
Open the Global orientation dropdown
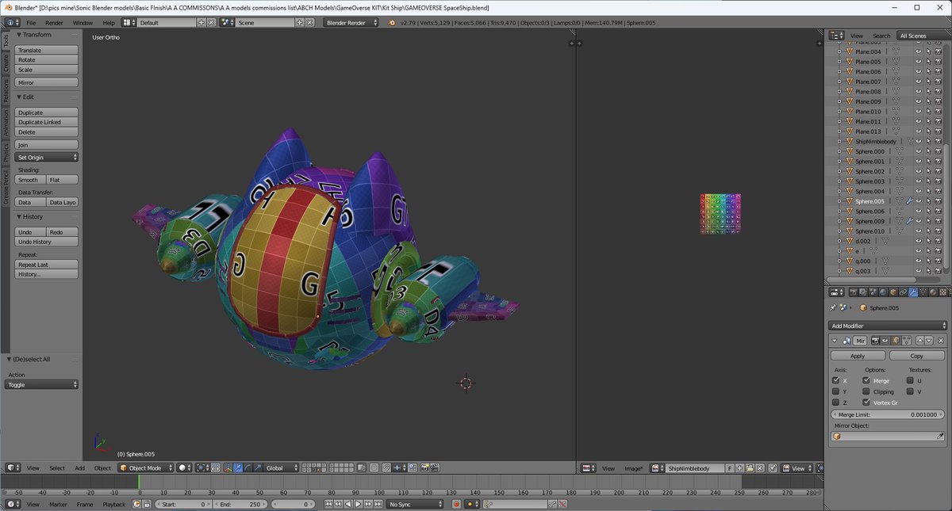pos(280,467)
